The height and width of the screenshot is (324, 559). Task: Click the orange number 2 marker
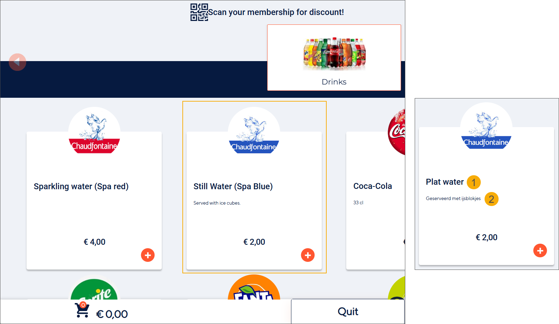coord(492,199)
